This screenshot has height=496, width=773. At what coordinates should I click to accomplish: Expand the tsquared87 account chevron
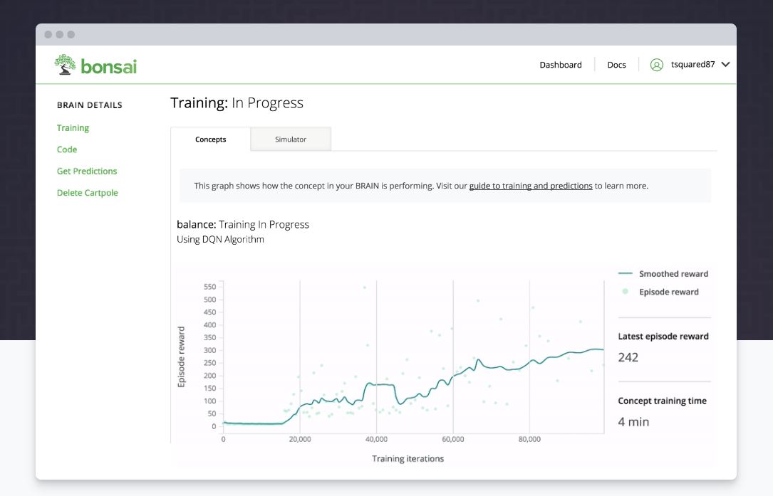(725, 64)
